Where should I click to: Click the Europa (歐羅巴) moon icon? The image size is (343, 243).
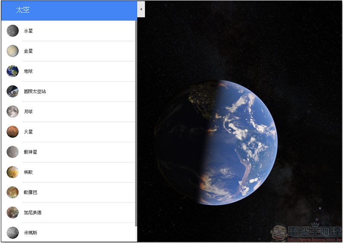tap(12, 192)
